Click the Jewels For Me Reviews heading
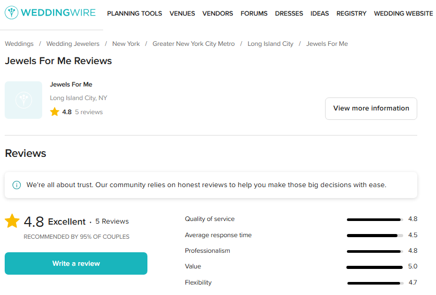This screenshot has height=295, width=436. [58, 60]
